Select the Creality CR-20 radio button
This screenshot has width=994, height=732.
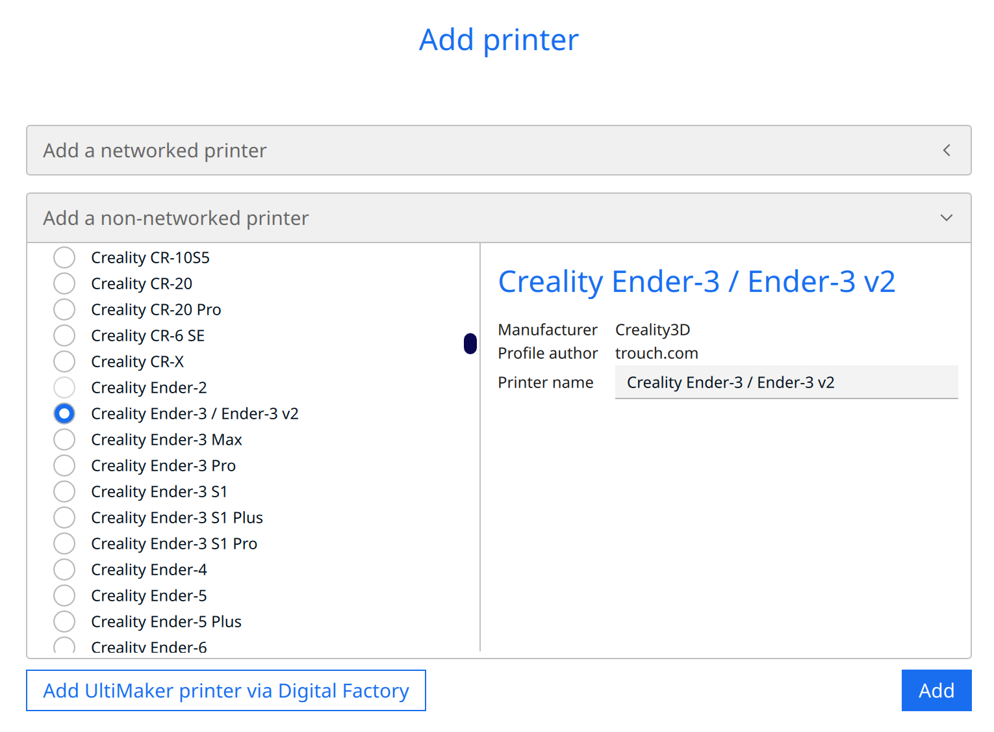point(64,283)
